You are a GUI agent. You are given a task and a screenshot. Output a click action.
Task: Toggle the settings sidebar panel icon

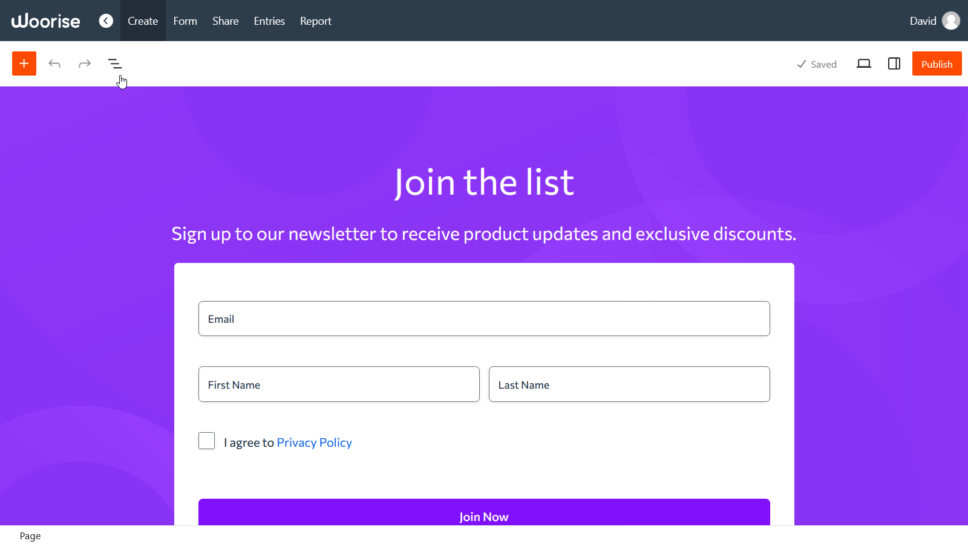[894, 63]
